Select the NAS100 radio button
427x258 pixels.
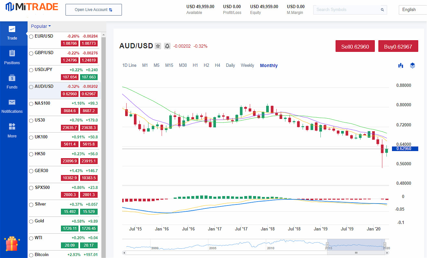coord(31,104)
